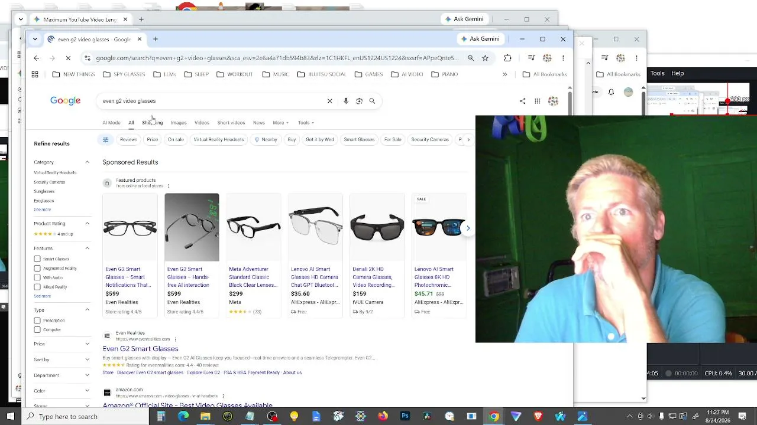Check the Prescription type filter
Screen dimensions: 757x425
pyautogui.click(x=37, y=321)
